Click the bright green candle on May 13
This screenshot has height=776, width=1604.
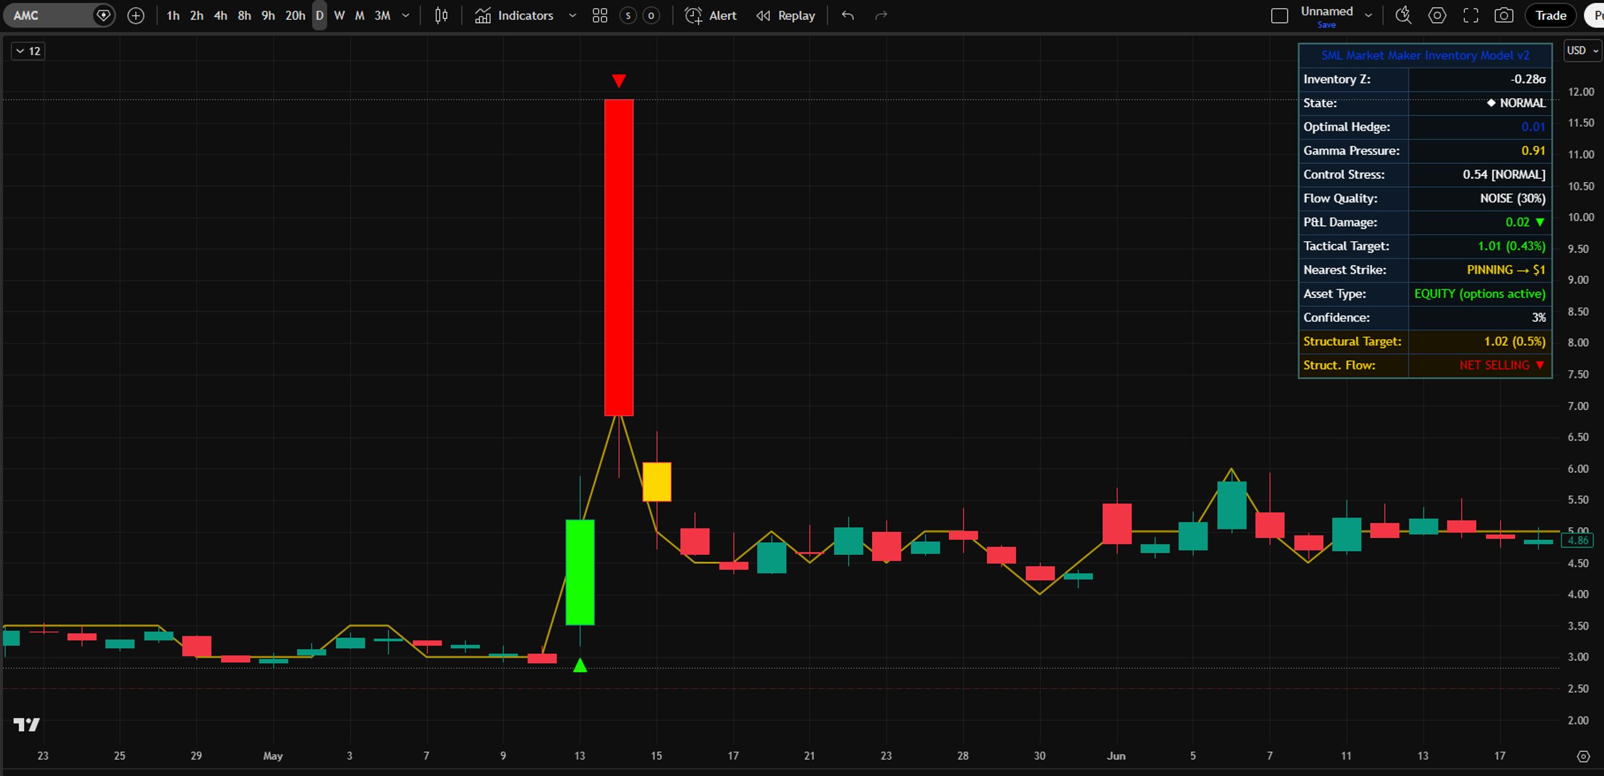580,572
